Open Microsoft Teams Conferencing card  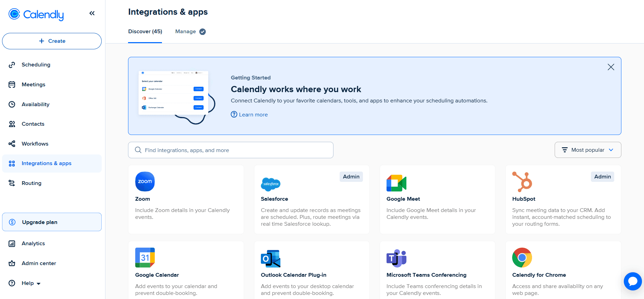click(x=437, y=270)
